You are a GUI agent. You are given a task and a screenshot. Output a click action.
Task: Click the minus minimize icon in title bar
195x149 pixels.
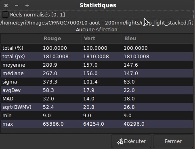[x=17, y=6]
